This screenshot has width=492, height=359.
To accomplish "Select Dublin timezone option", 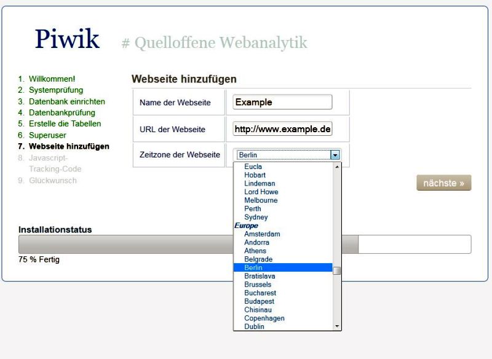I will coord(283,326).
